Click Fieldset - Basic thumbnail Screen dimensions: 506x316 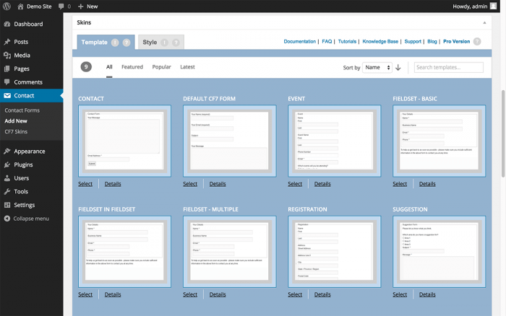point(439,141)
